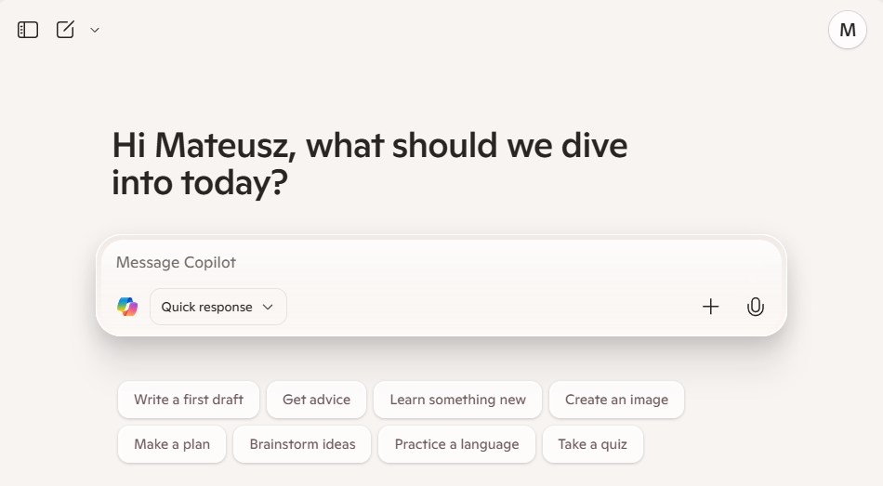This screenshot has height=486, width=883.
Task: Pick the Learn something new chip
Action: click(x=458, y=400)
